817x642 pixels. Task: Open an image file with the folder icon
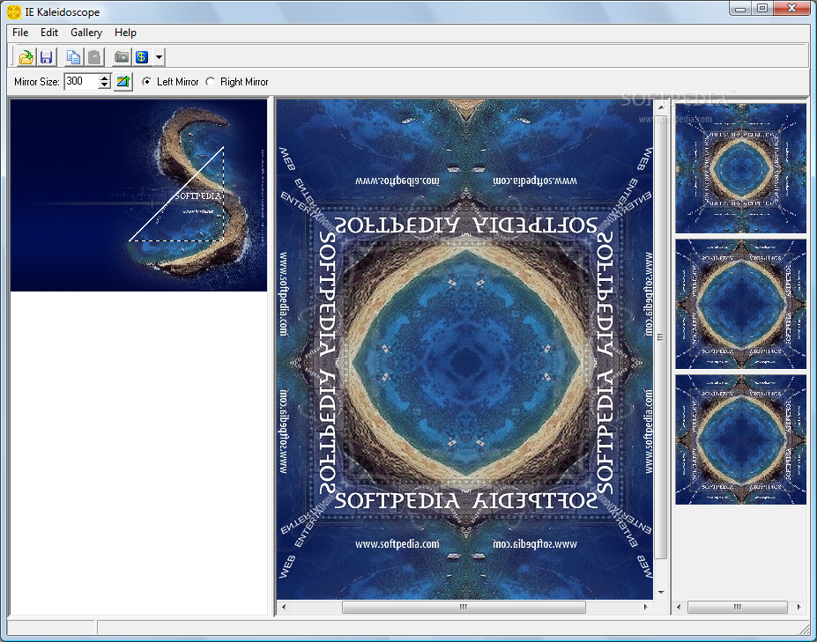click(x=26, y=56)
